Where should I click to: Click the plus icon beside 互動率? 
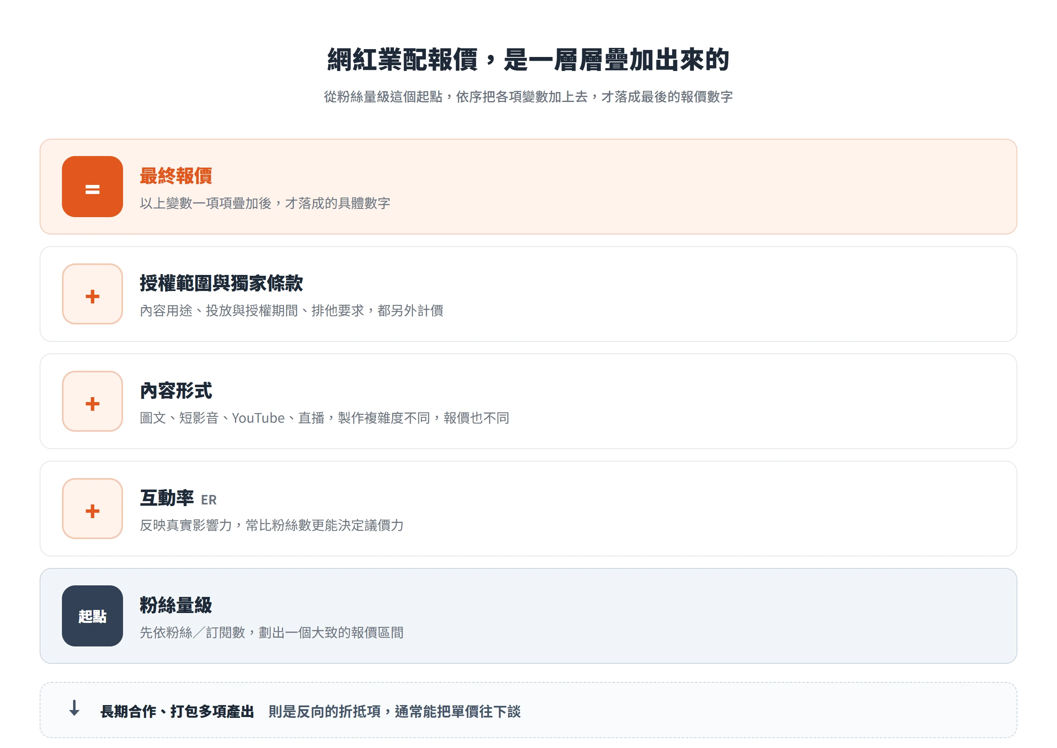(x=92, y=509)
